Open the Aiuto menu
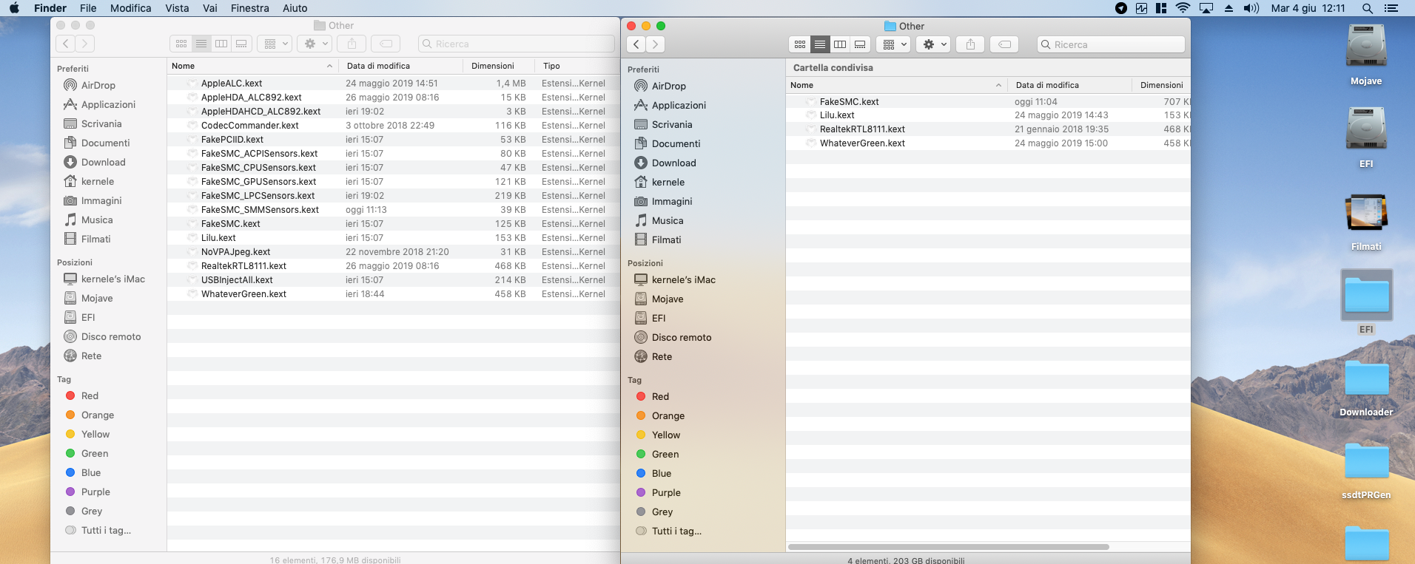The height and width of the screenshot is (564, 1415). (x=295, y=8)
